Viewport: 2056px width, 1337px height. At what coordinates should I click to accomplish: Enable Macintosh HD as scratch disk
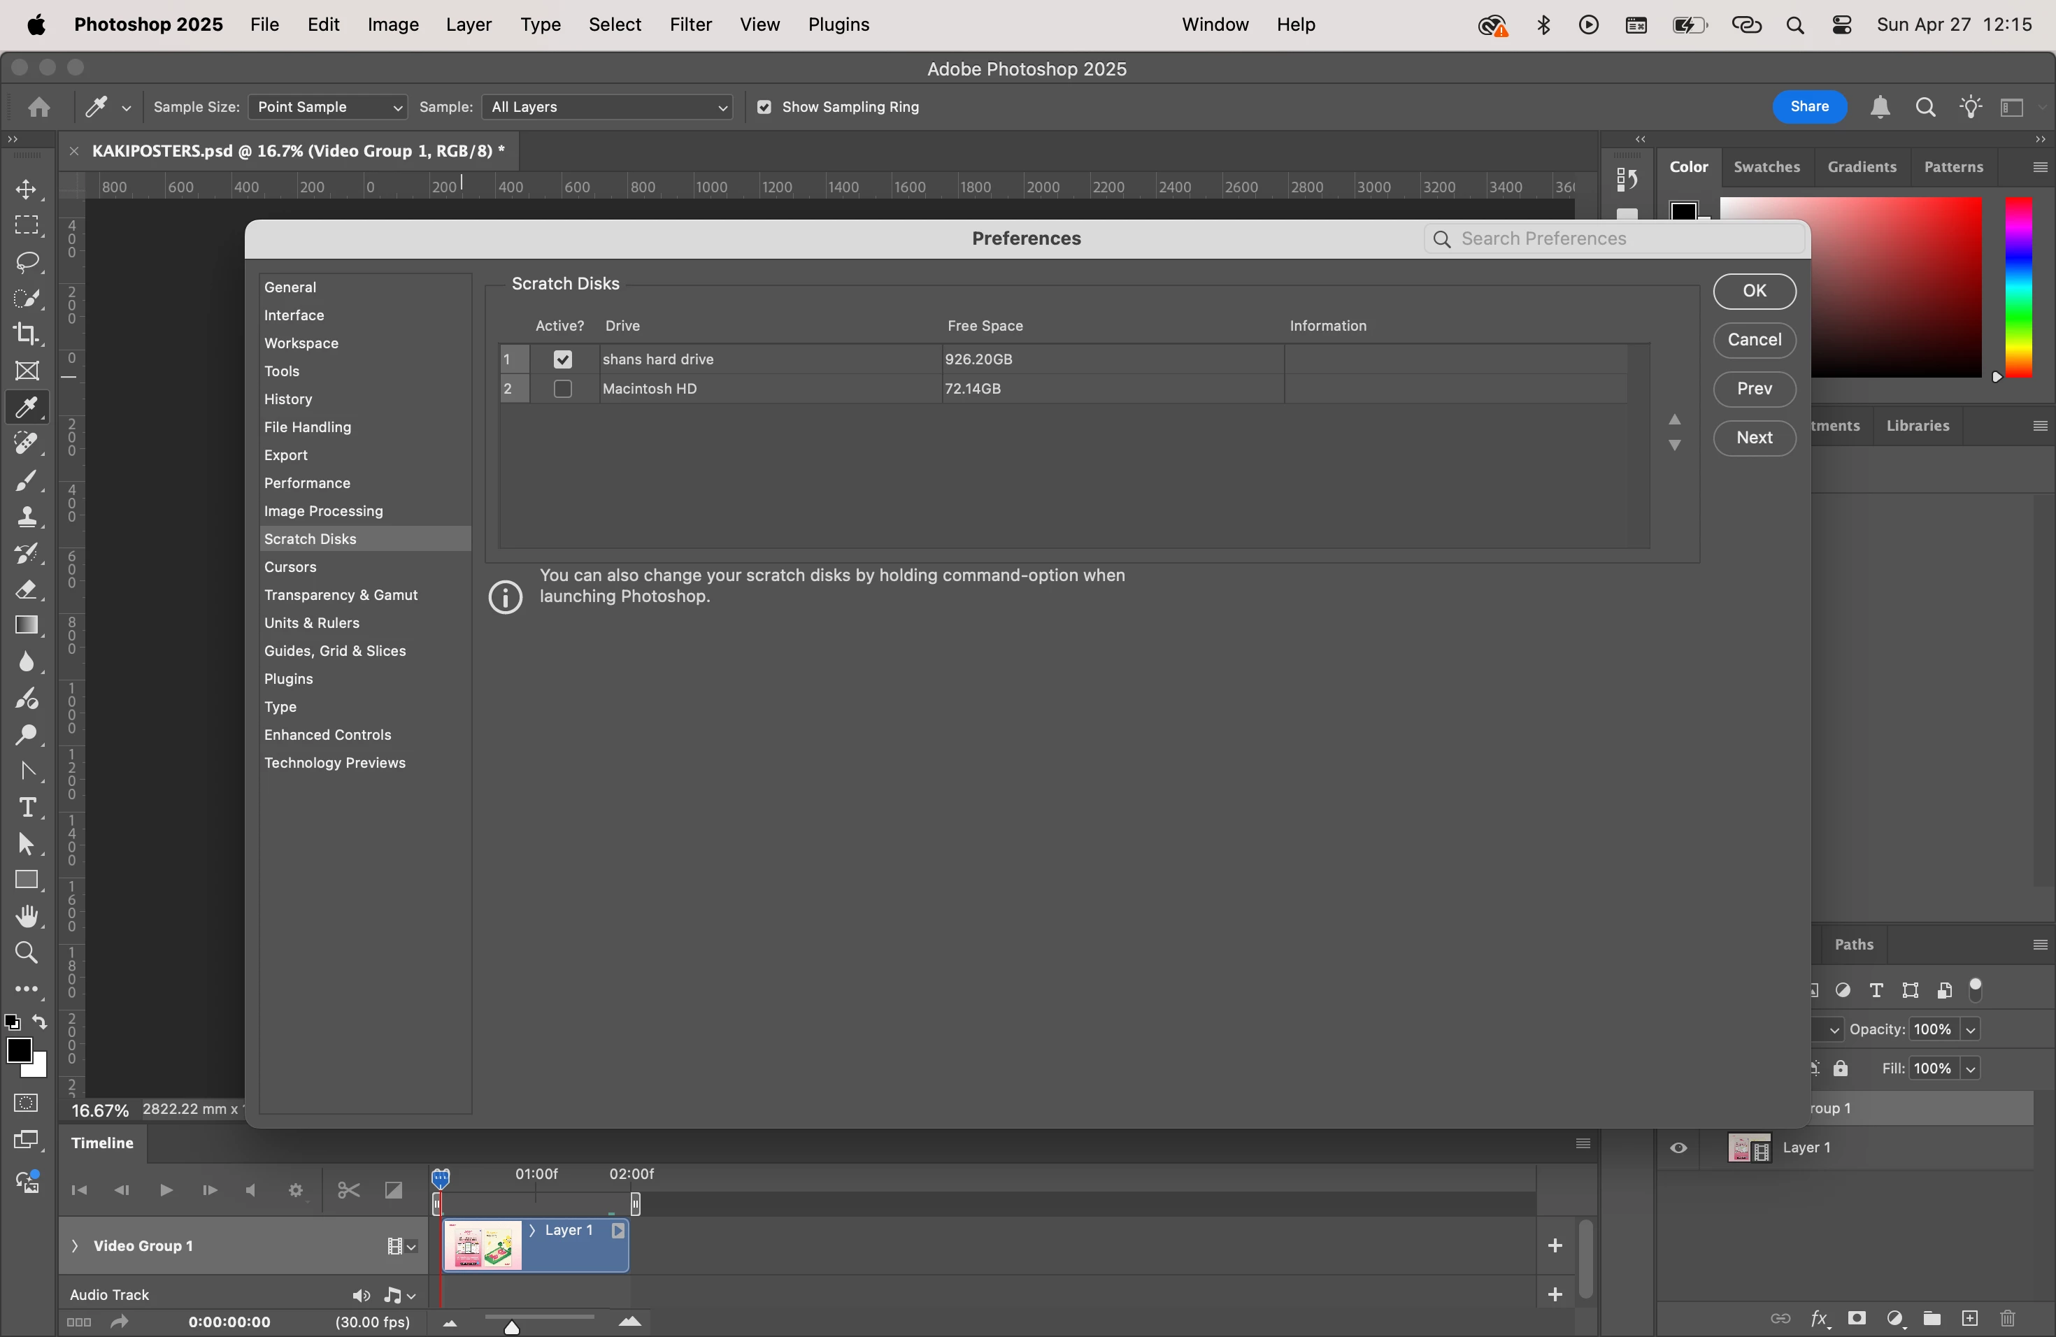[x=563, y=389]
